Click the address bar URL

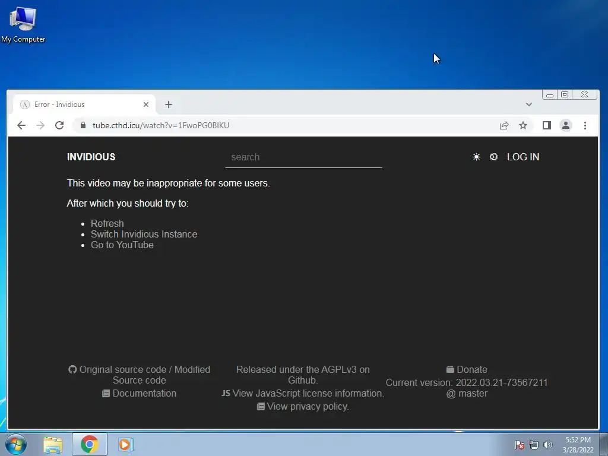click(160, 125)
